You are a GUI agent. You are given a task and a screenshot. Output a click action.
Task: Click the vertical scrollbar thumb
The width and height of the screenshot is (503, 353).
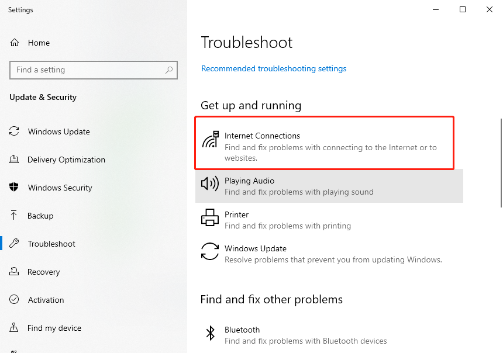tap(501, 163)
